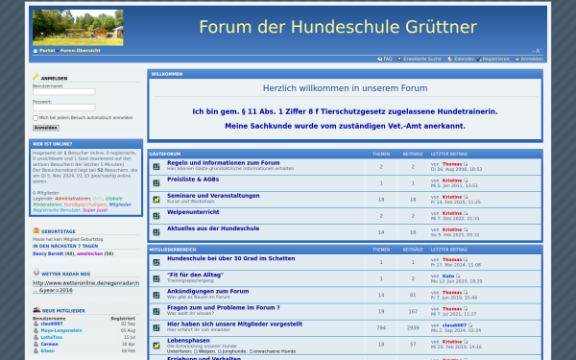Open latest post icon next to claudi007 in forum list
This screenshot has width=576, height=360.
[x=470, y=325]
